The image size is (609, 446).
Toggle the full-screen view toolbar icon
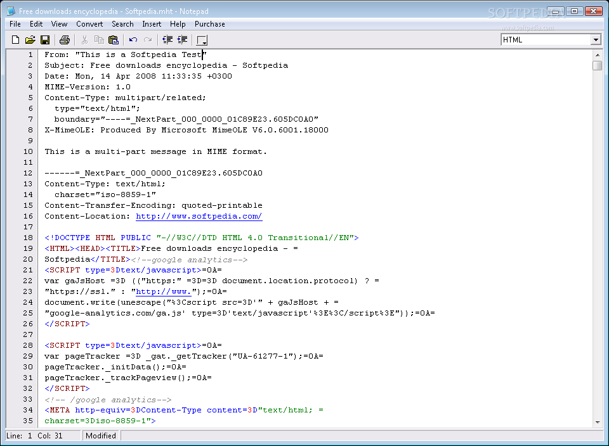pyautogui.click(x=202, y=40)
